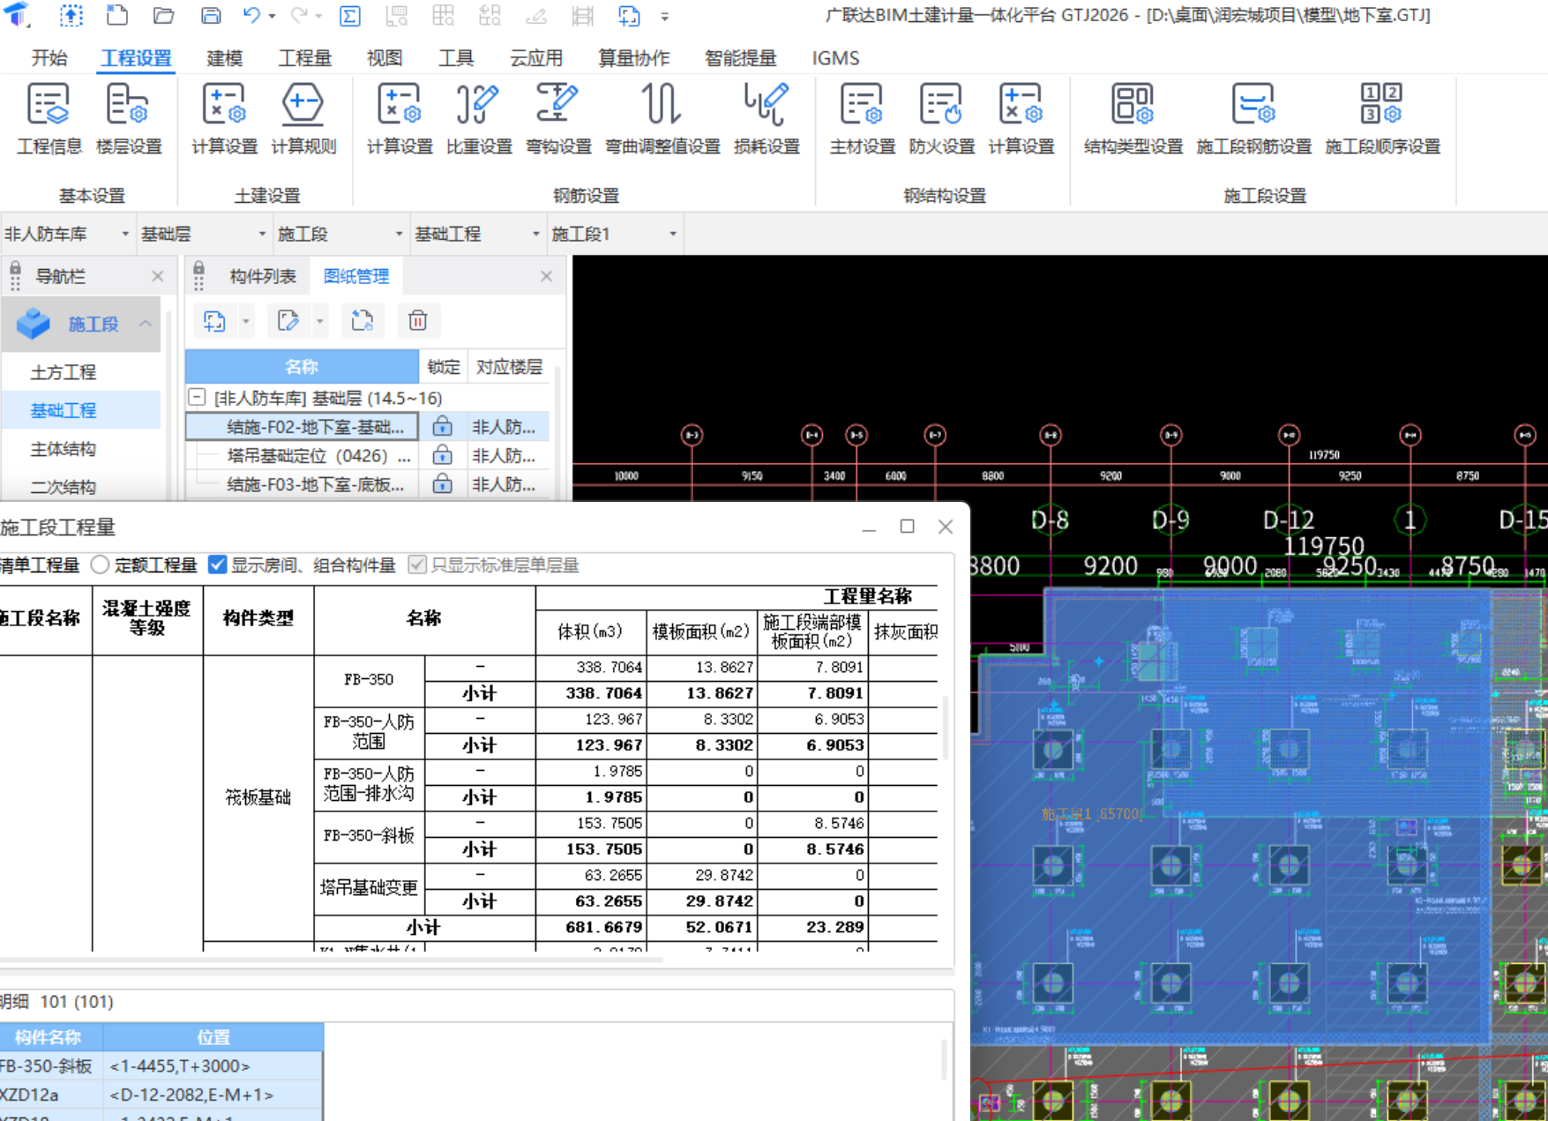Collapse the [非人防车库] 基础层 tree node
1548x1121 pixels.
point(198,397)
